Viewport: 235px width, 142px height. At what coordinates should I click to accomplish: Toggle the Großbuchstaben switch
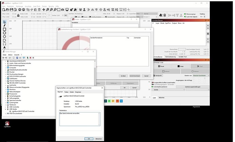(x=90, y=17)
